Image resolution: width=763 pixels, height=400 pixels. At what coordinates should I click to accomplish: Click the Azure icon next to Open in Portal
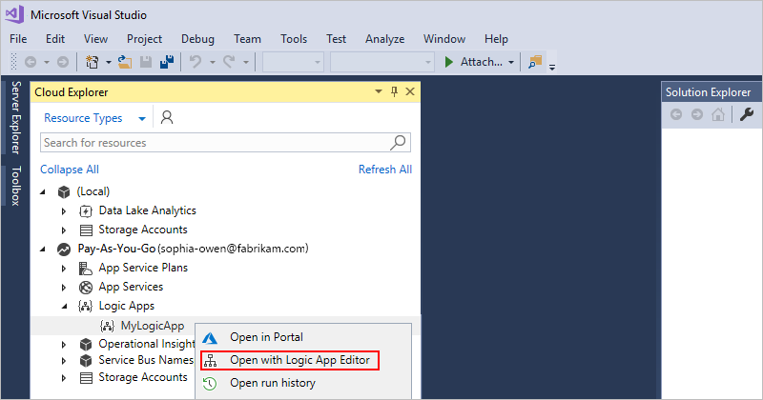click(210, 338)
